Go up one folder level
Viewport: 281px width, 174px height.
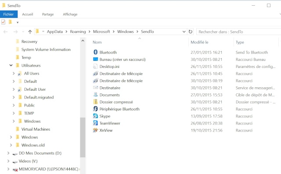(30, 32)
